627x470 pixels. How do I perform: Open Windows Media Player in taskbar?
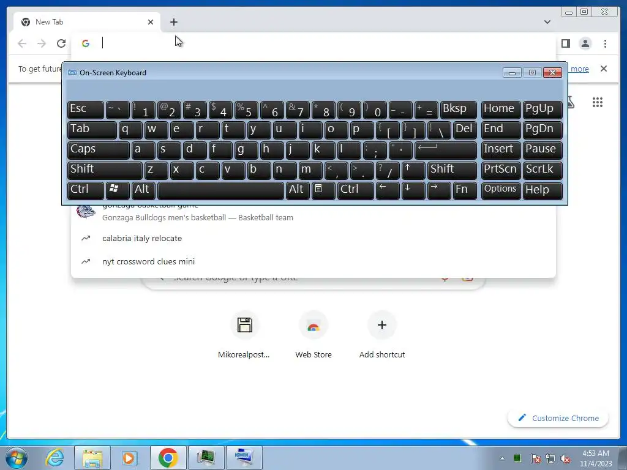coord(129,458)
